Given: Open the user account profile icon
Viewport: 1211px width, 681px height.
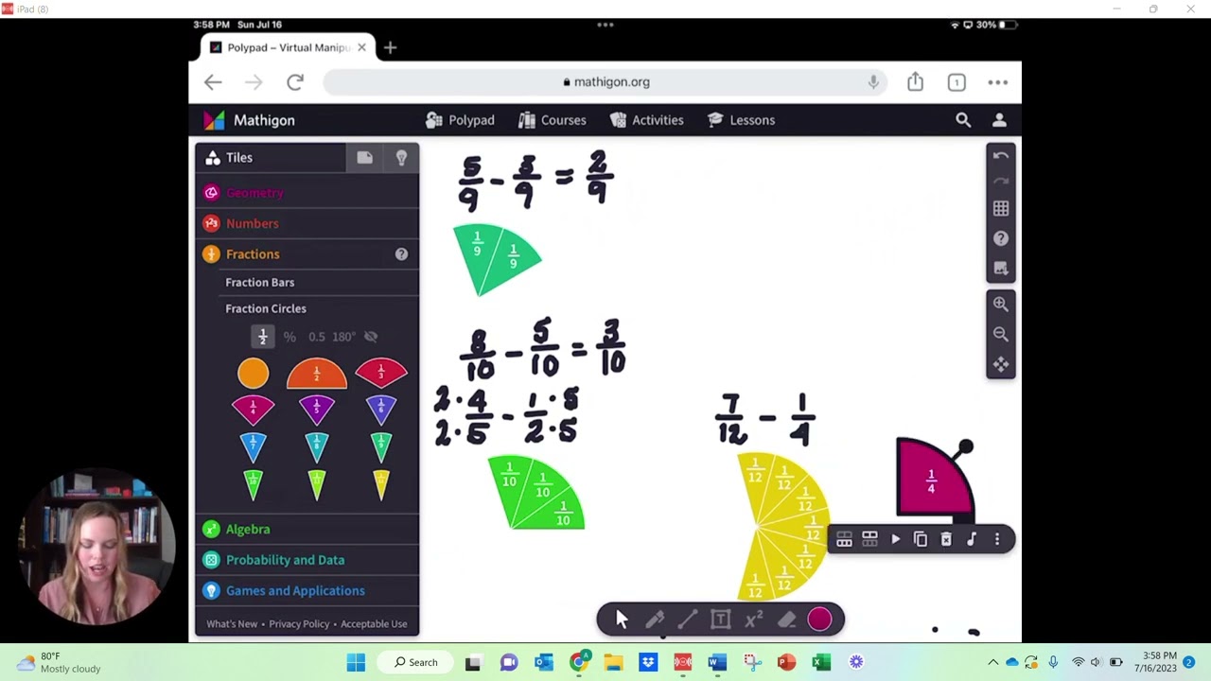Looking at the screenshot, I should pos(999,120).
